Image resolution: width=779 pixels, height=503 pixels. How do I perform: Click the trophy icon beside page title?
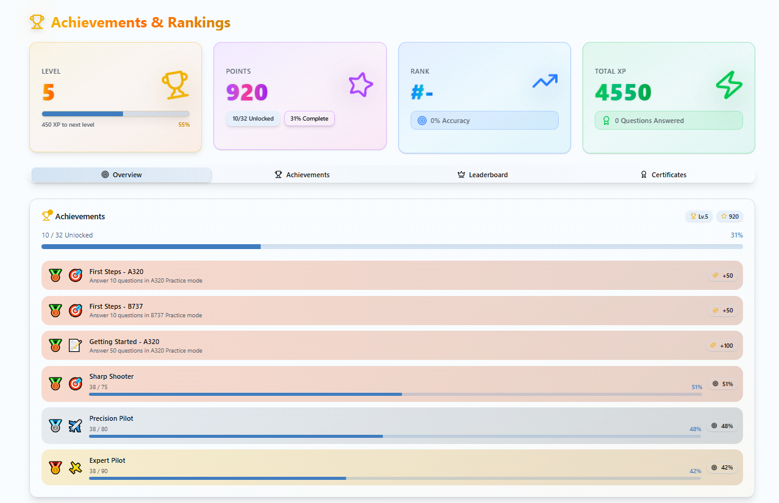37,23
